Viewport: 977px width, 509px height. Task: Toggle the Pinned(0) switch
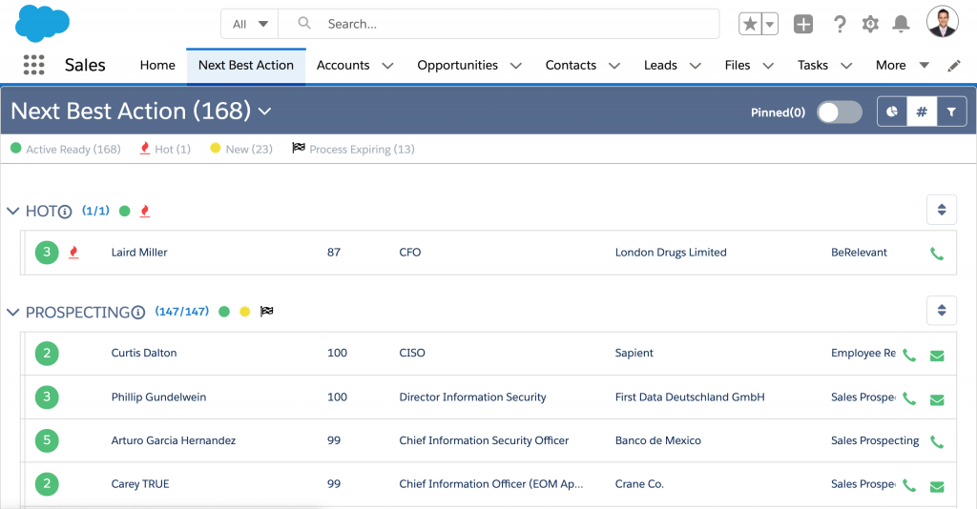(x=840, y=112)
